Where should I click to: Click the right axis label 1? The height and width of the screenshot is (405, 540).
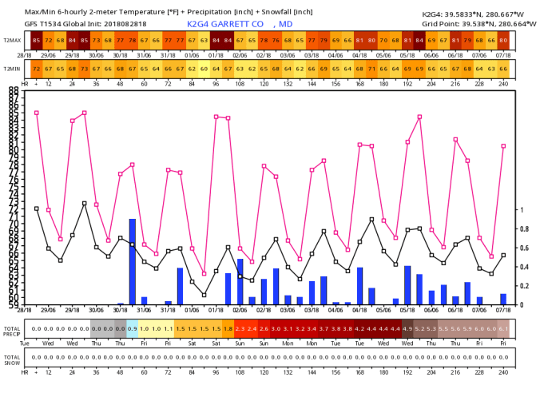522,210
